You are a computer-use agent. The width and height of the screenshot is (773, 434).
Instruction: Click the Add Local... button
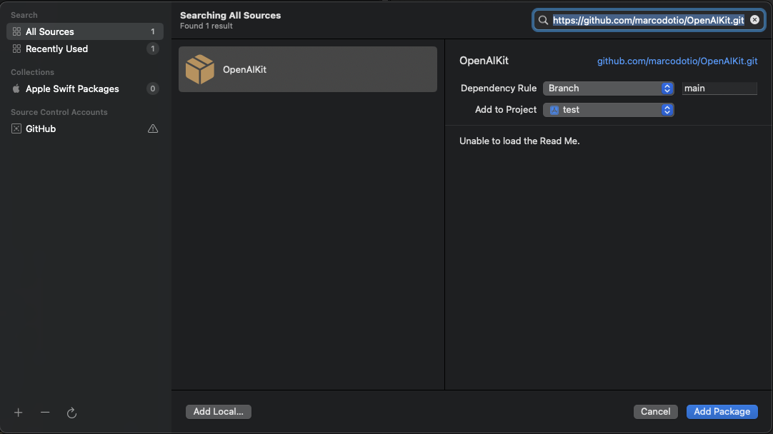[x=219, y=412]
